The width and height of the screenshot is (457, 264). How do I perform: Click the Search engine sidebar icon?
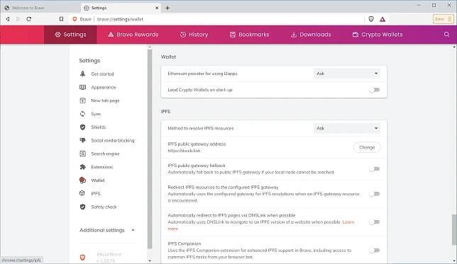83,154
